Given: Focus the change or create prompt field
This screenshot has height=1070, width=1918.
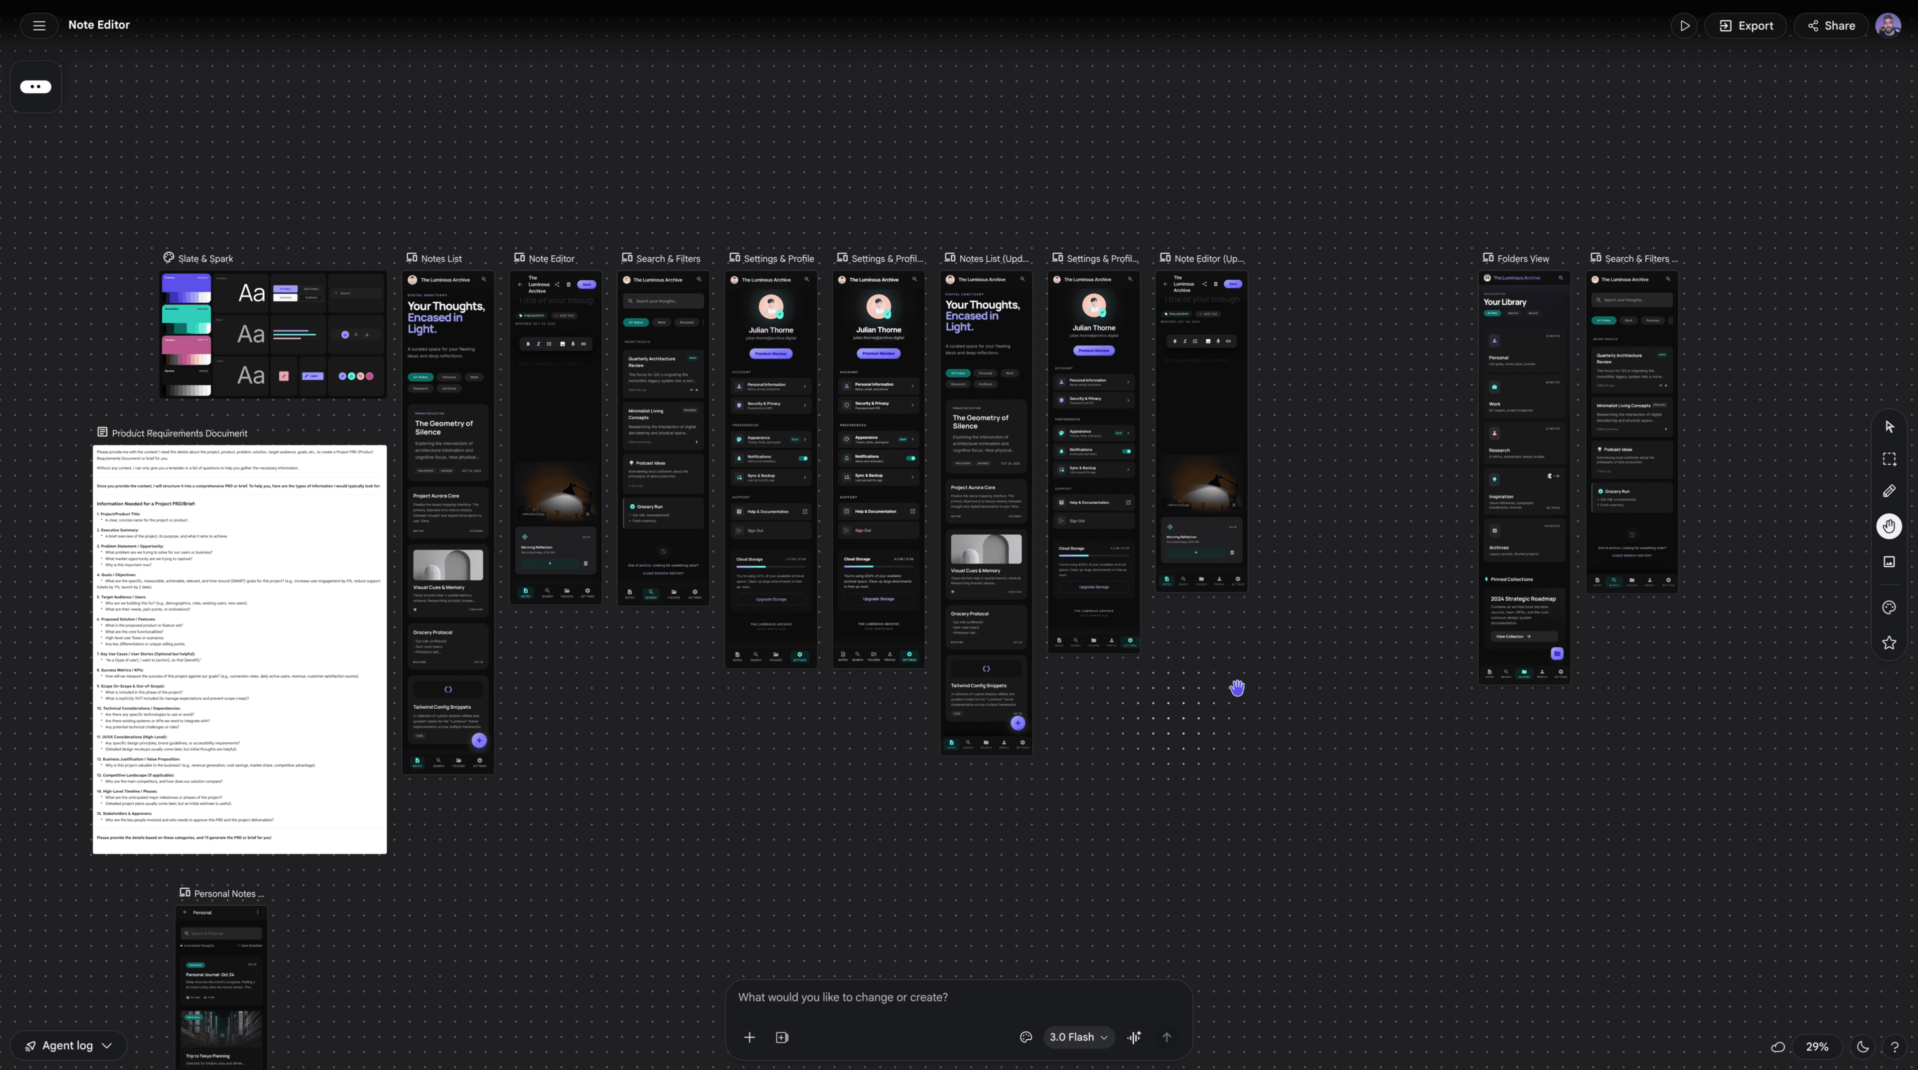Looking at the screenshot, I should point(958,997).
